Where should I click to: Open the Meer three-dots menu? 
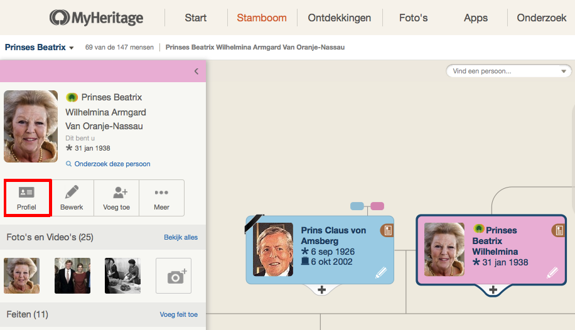point(161,193)
